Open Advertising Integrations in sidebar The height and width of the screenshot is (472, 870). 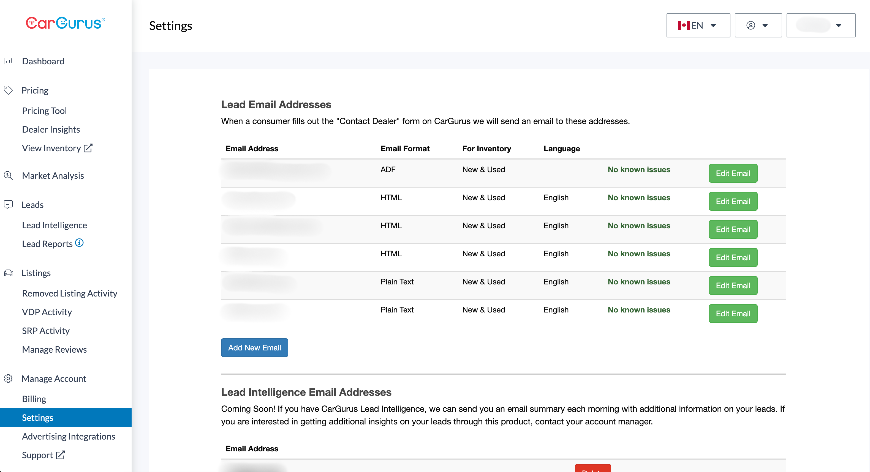(69, 436)
